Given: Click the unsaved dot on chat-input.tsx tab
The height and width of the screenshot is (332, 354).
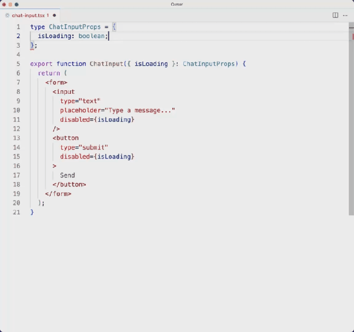Looking at the screenshot, I should pyautogui.click(x=54, y=16).
